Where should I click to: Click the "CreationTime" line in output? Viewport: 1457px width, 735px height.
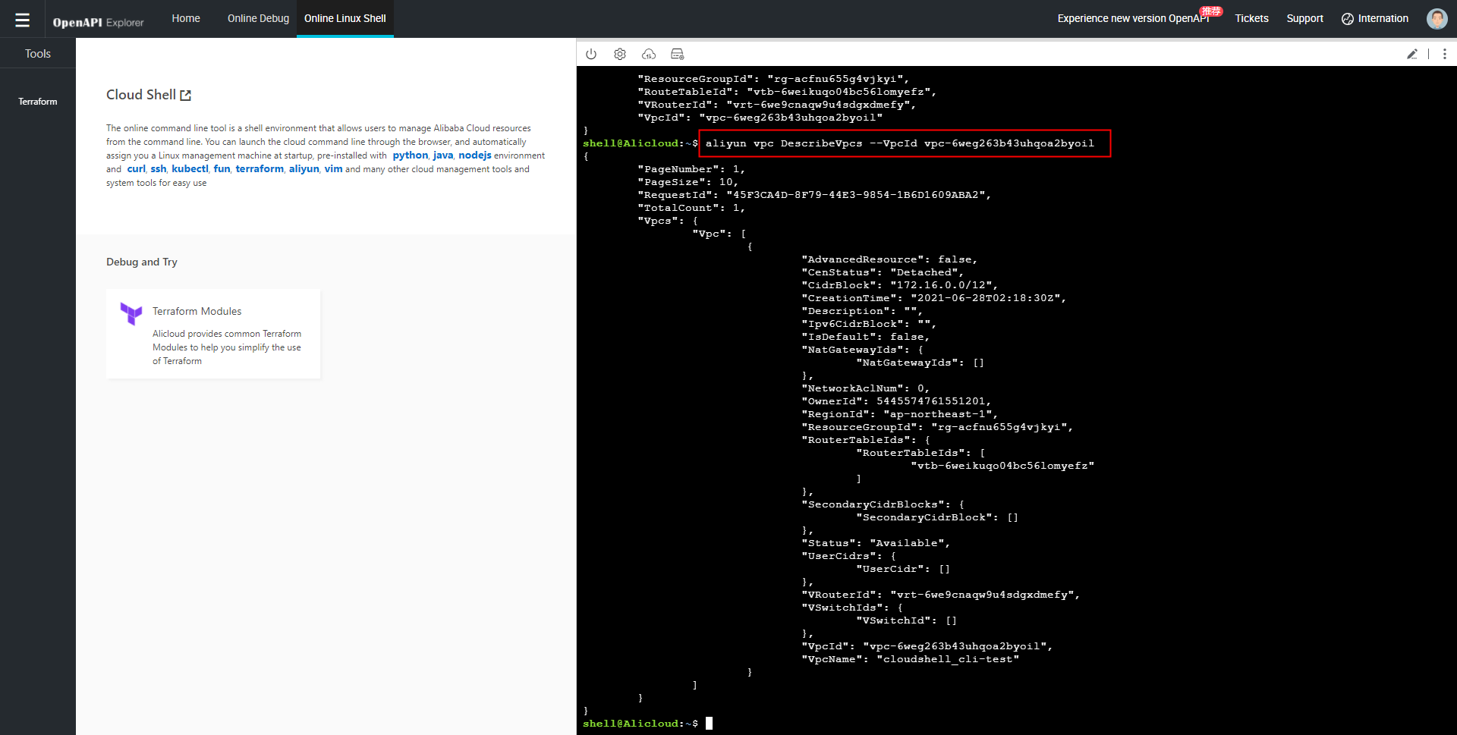pyautogui.click(x=933, y=298)
